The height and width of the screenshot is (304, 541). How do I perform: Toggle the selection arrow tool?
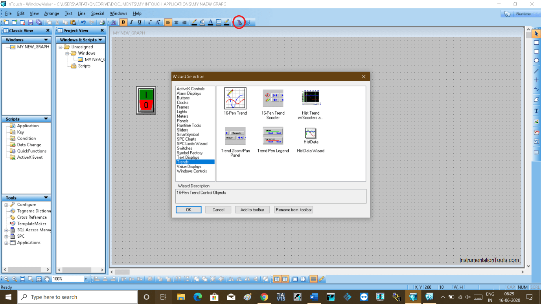(x=536, y=34)
